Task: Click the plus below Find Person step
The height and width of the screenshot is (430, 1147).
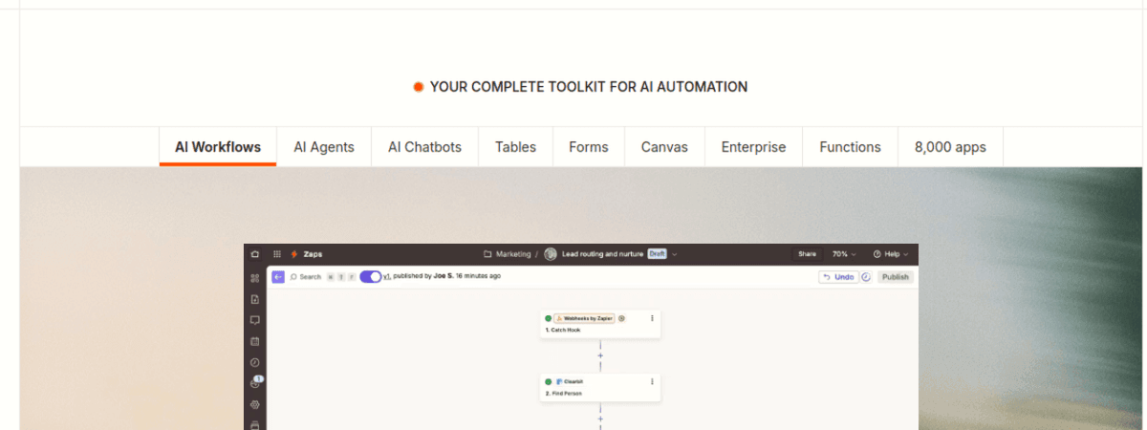Action: pyautogui.click(x=600, y=419)
